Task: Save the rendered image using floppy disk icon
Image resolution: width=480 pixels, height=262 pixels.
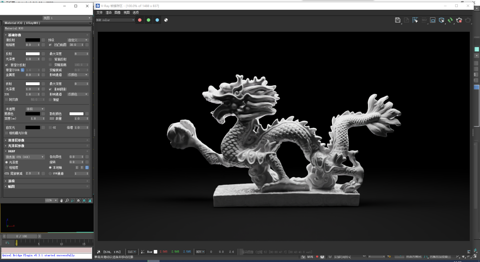Action: point(397,20)
